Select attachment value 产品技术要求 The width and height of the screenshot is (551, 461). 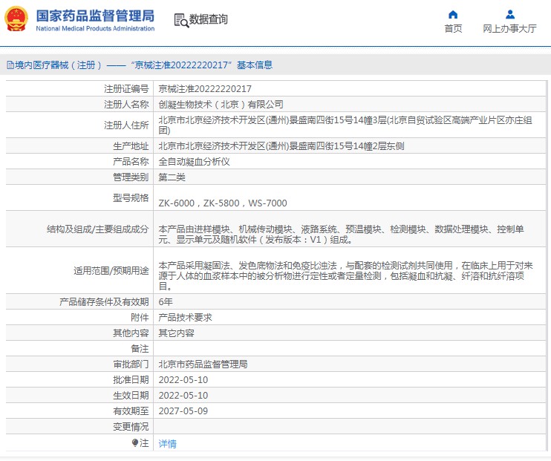point(185,318)
